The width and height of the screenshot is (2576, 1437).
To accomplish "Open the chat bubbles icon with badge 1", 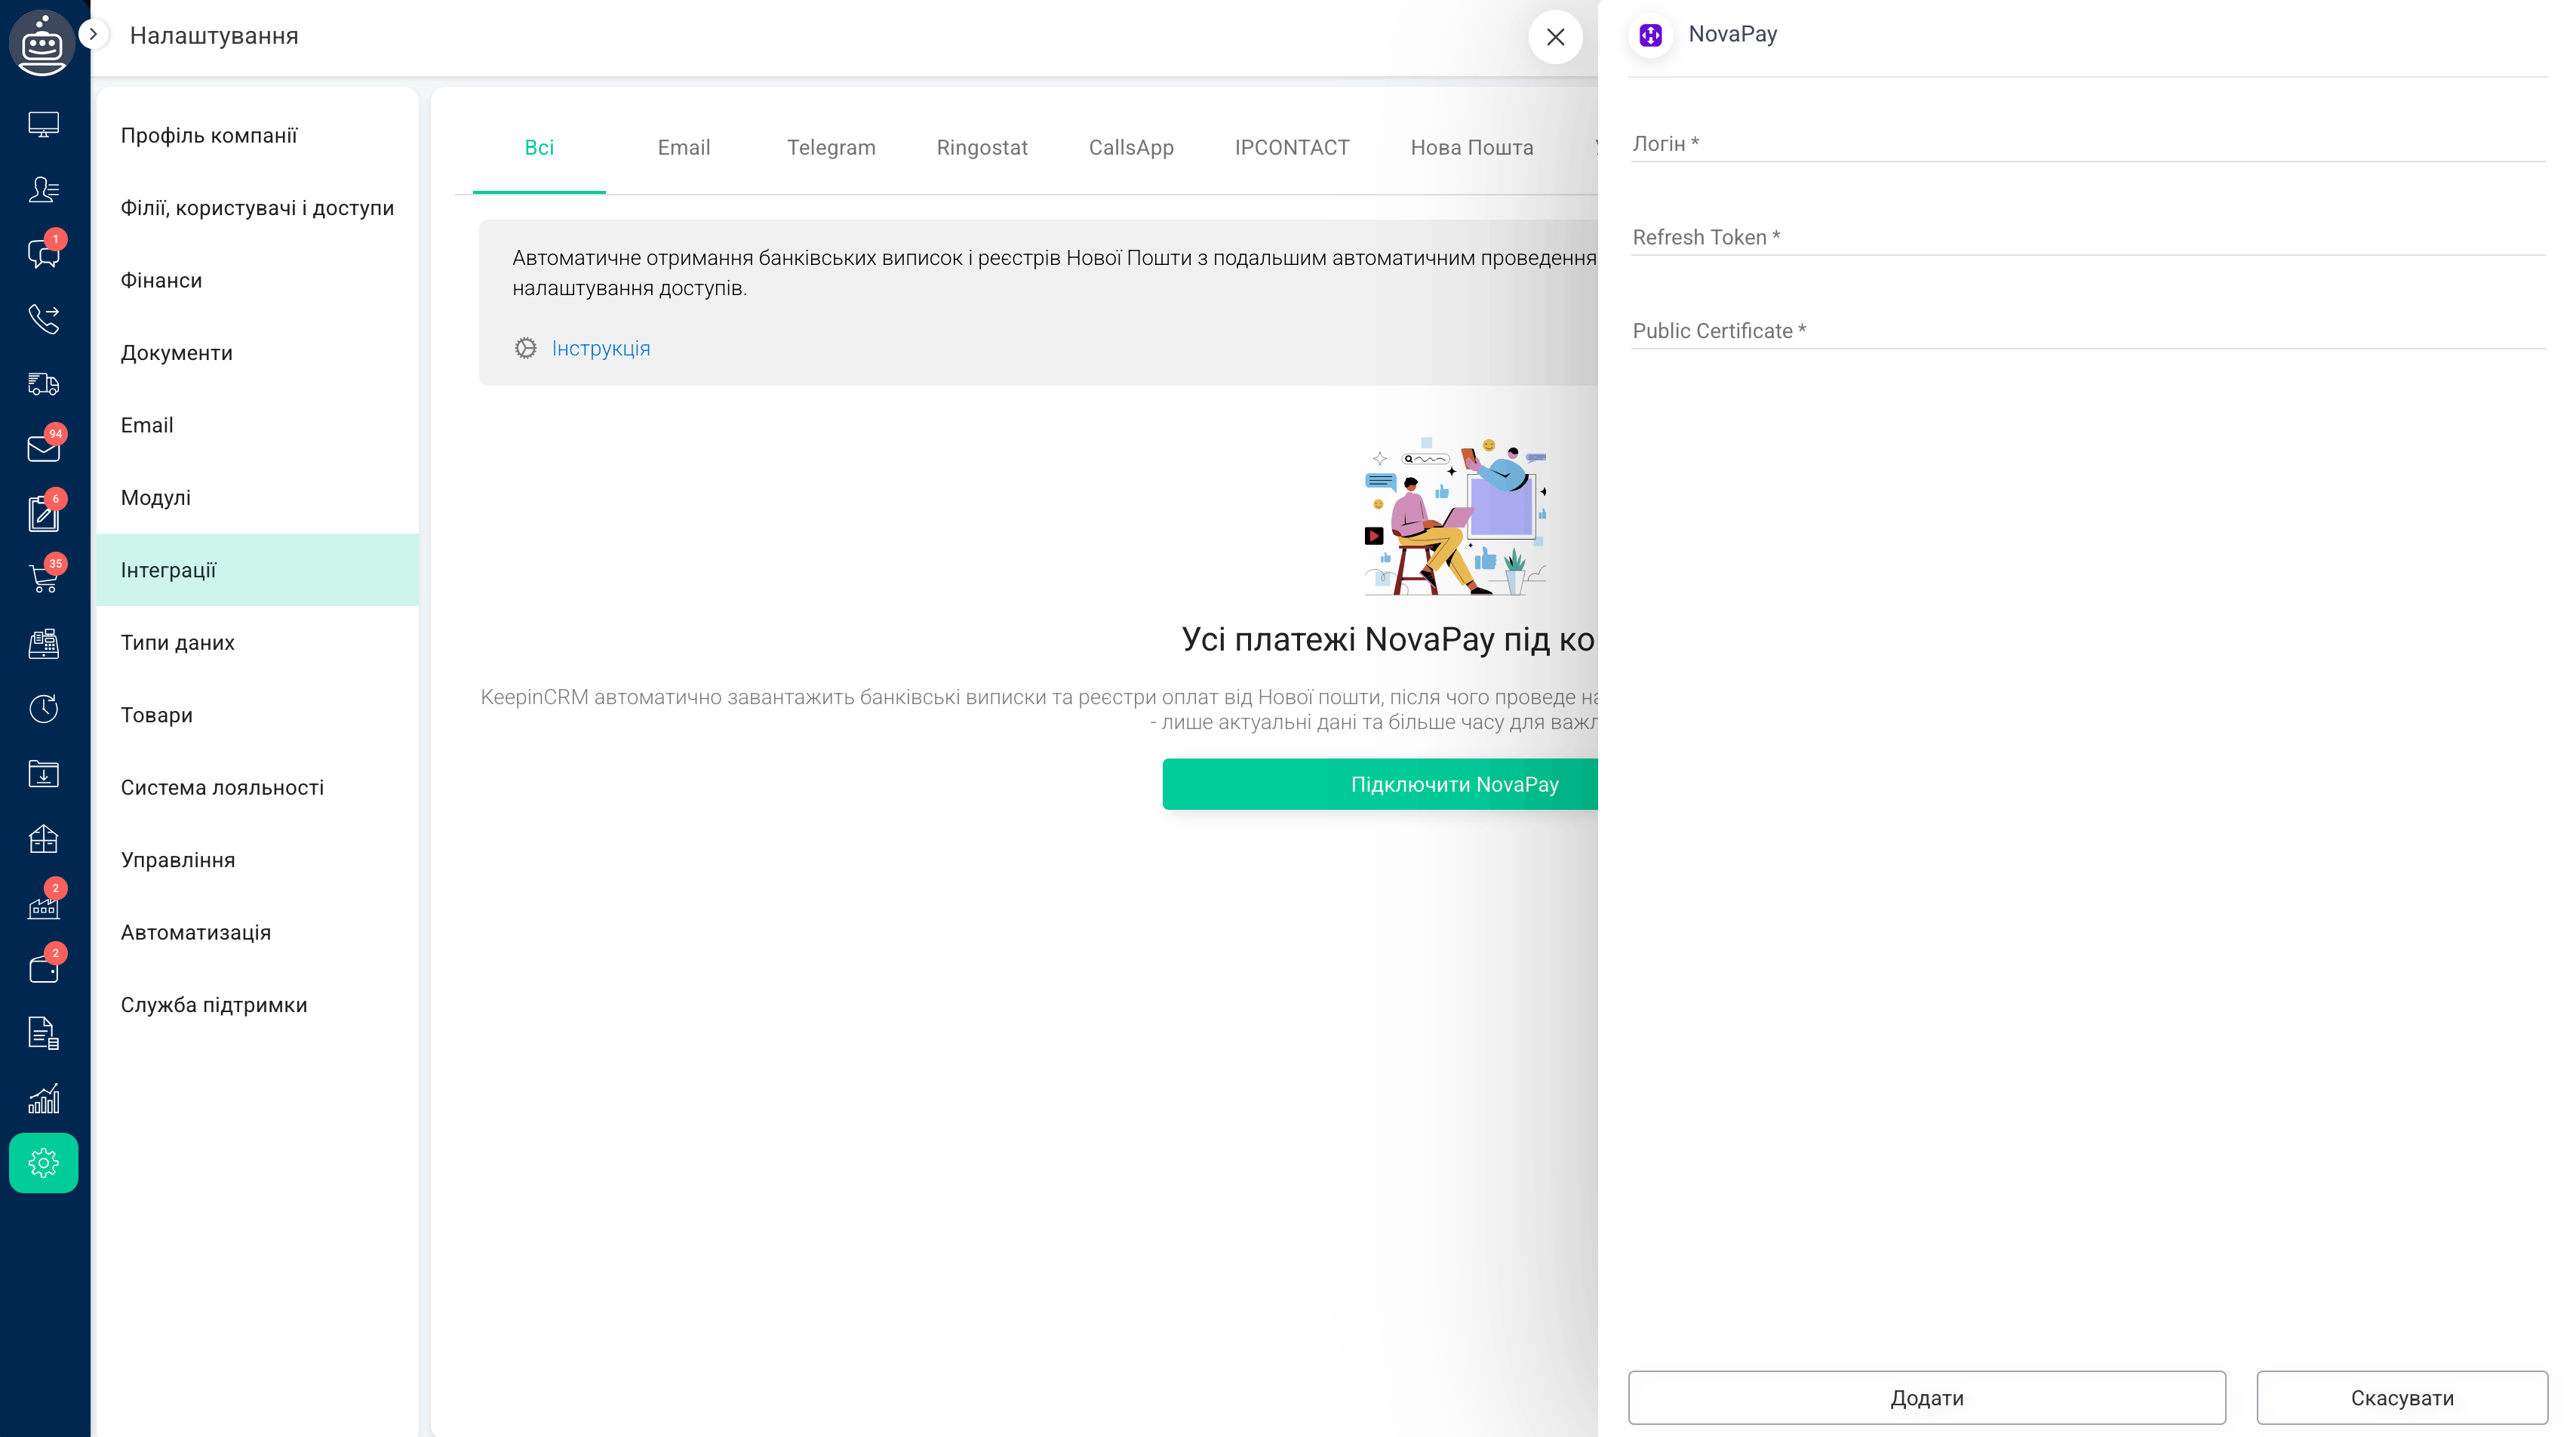I will 43,253.
